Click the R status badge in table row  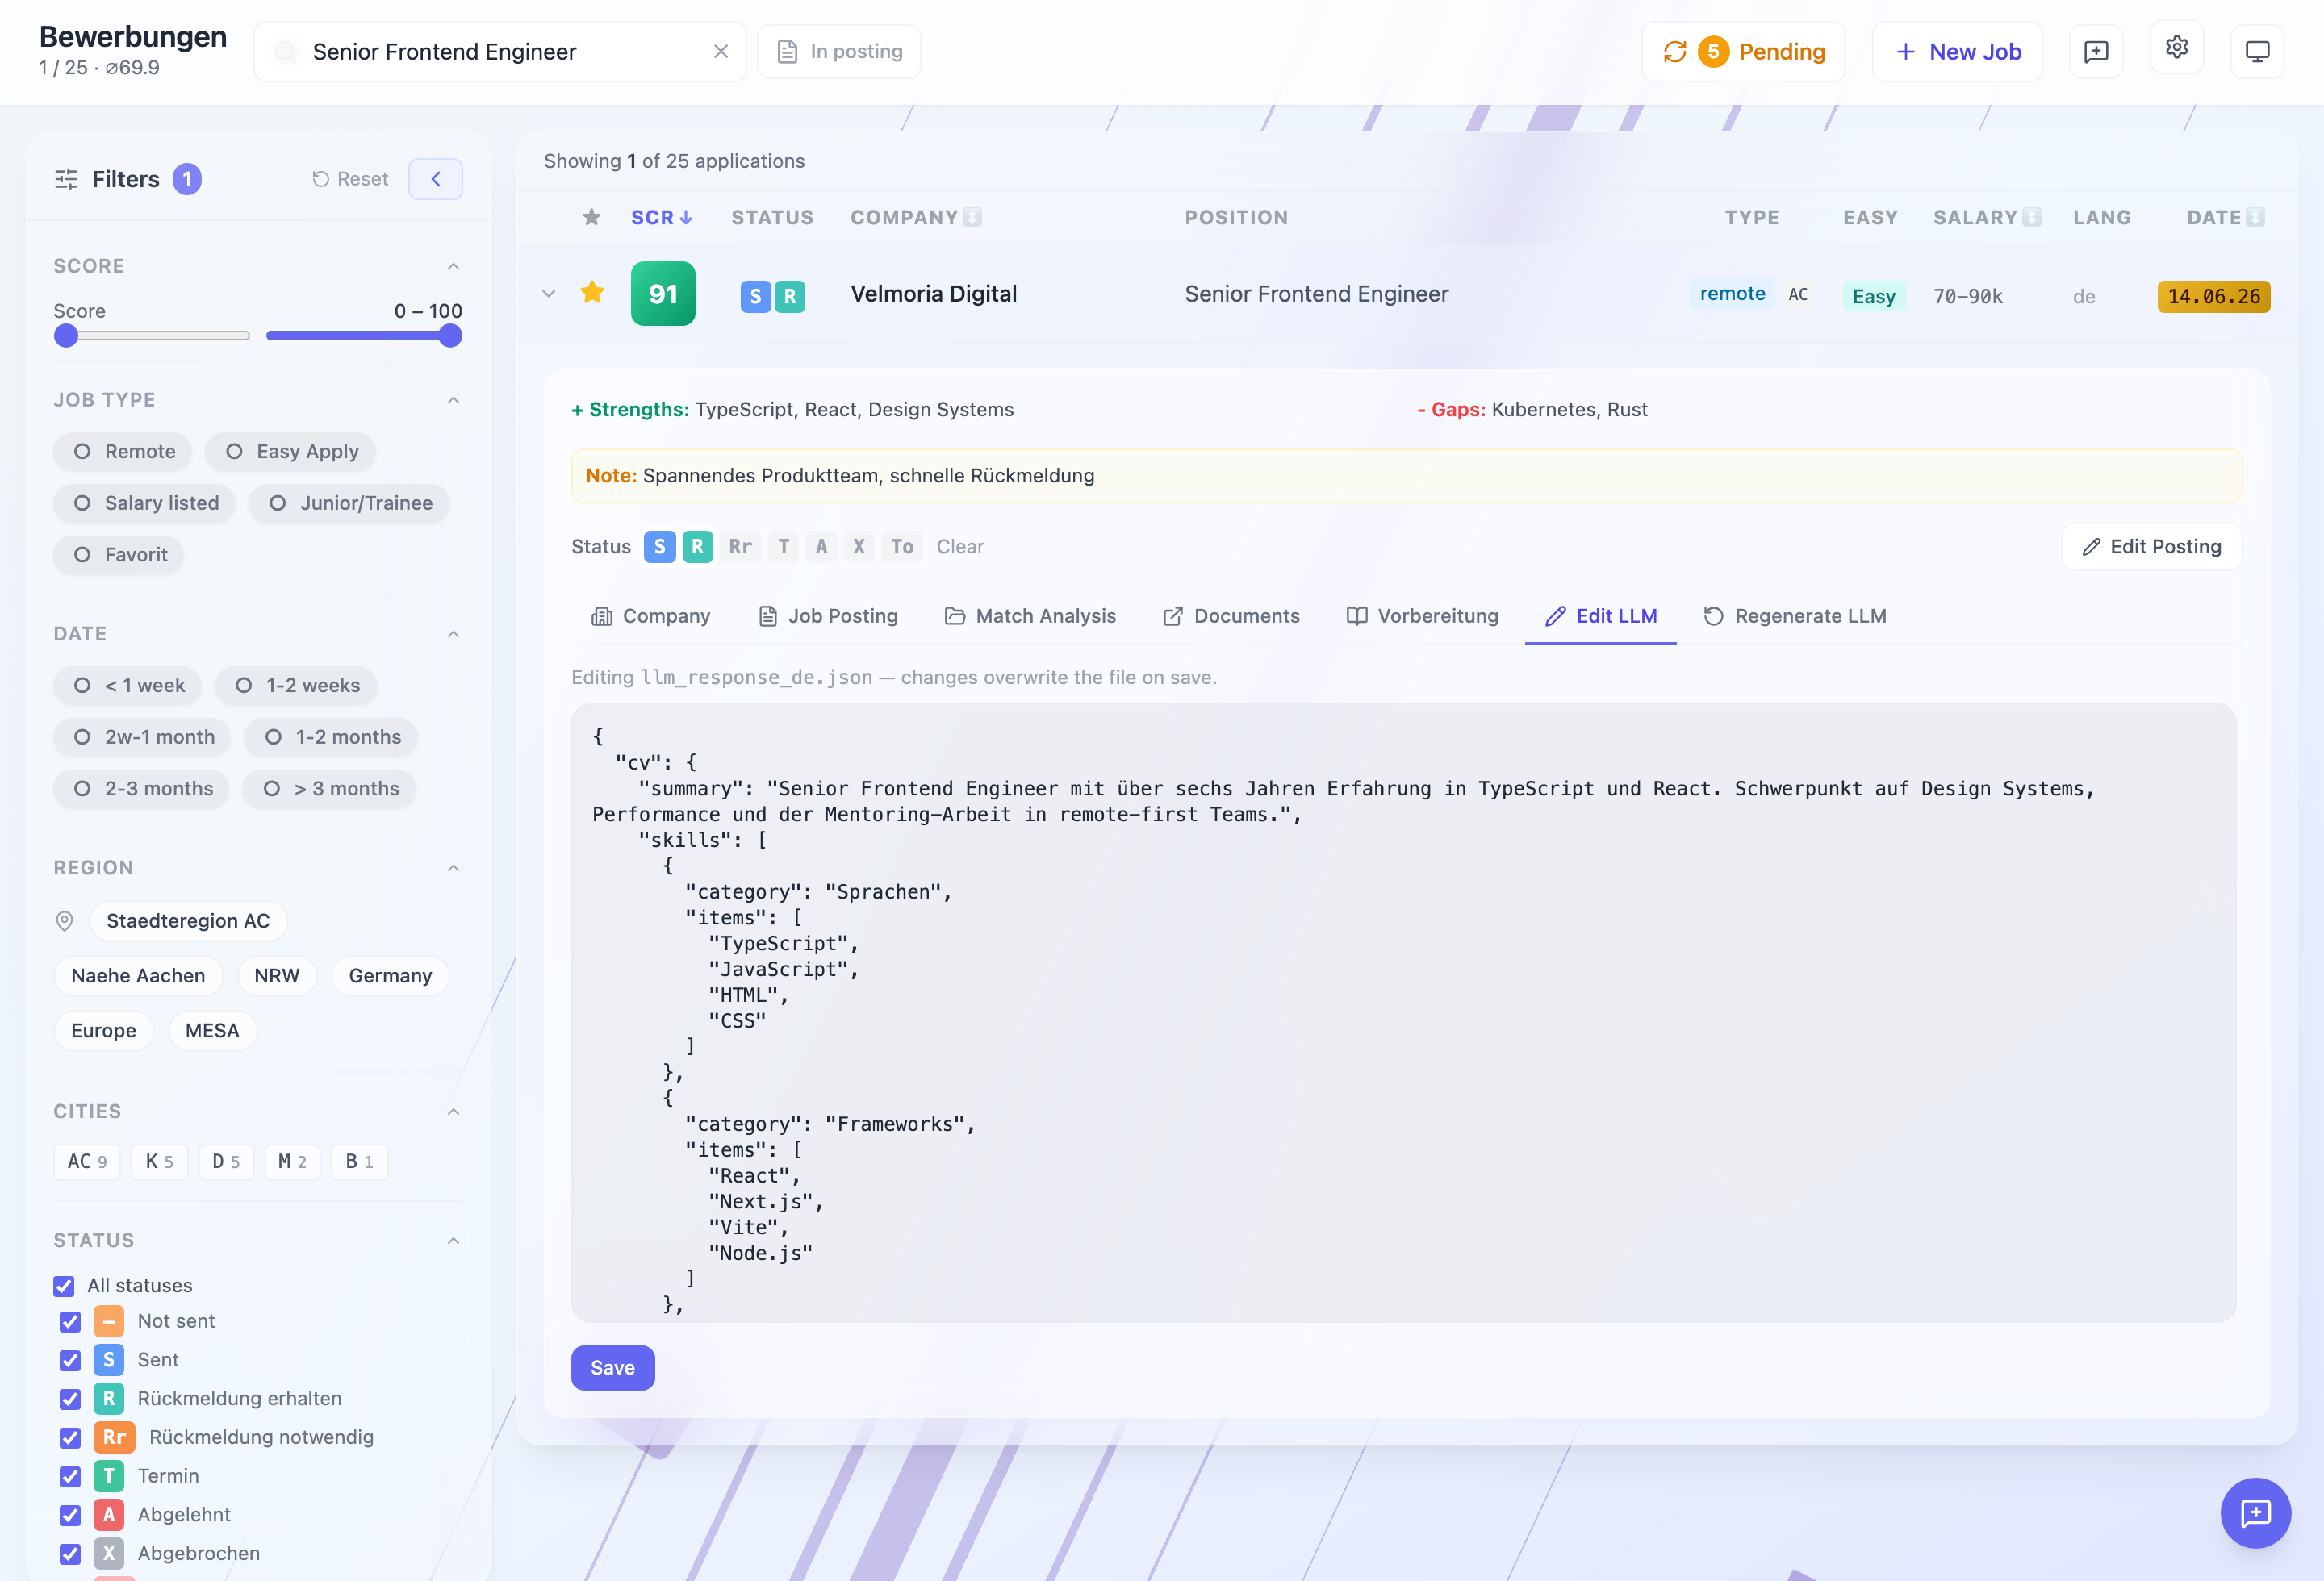[x=790, y=296]
